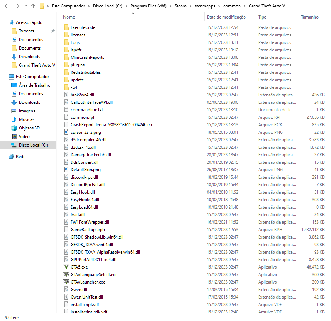Screen dimensions: 331x321
Task: Click the Downloads arrow icon under Este Computador
Action: (14, 102)
